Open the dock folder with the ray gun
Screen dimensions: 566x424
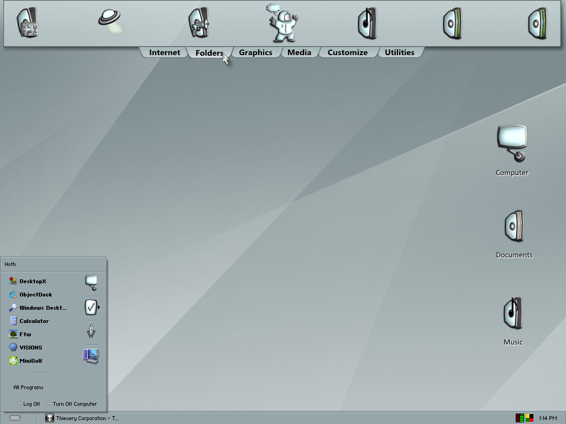[199, 22]
